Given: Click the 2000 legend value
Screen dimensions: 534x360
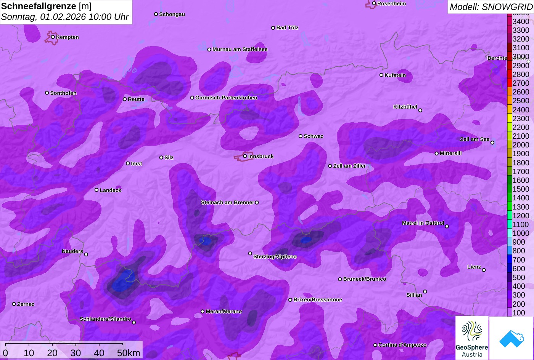Looking at the screenshot, I should (521, 145).
